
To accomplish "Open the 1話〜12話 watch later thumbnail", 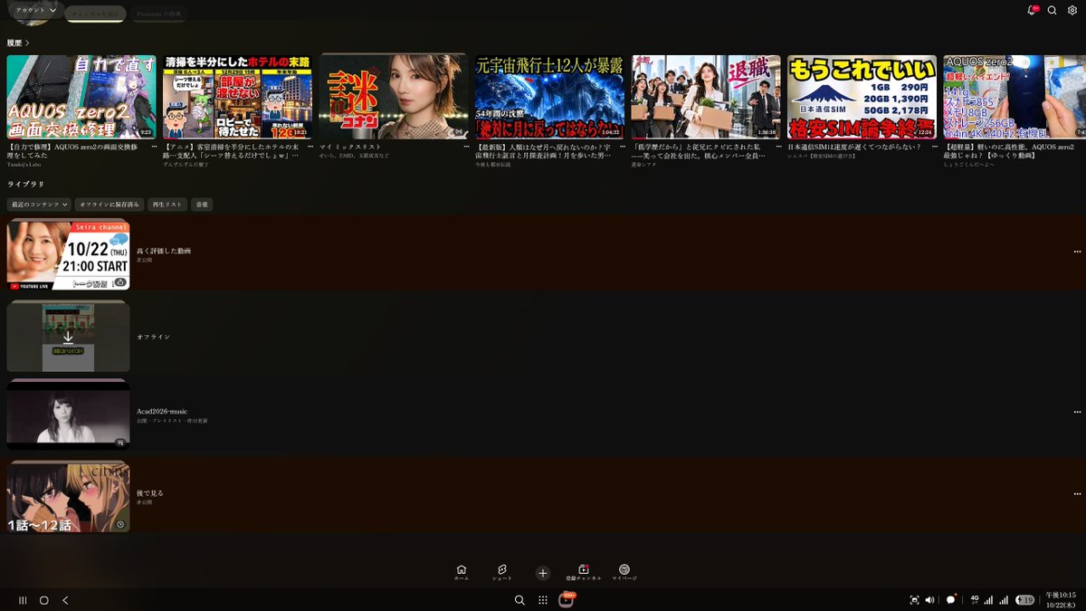I will (68, 497).
